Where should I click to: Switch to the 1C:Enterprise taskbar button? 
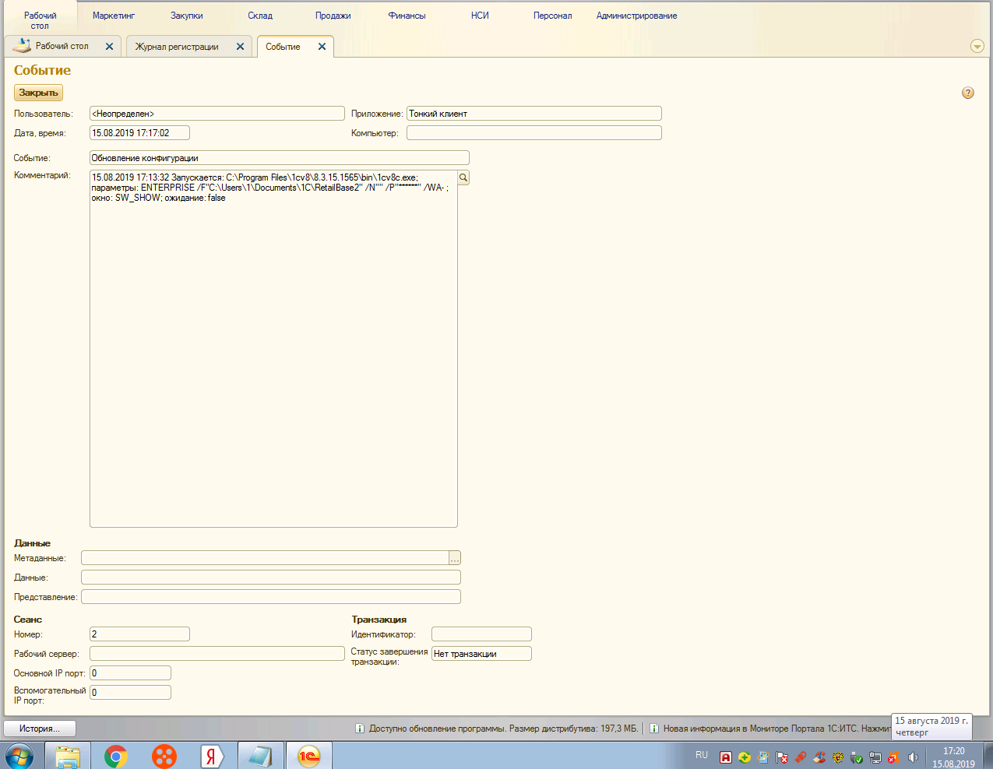point(309,756)
